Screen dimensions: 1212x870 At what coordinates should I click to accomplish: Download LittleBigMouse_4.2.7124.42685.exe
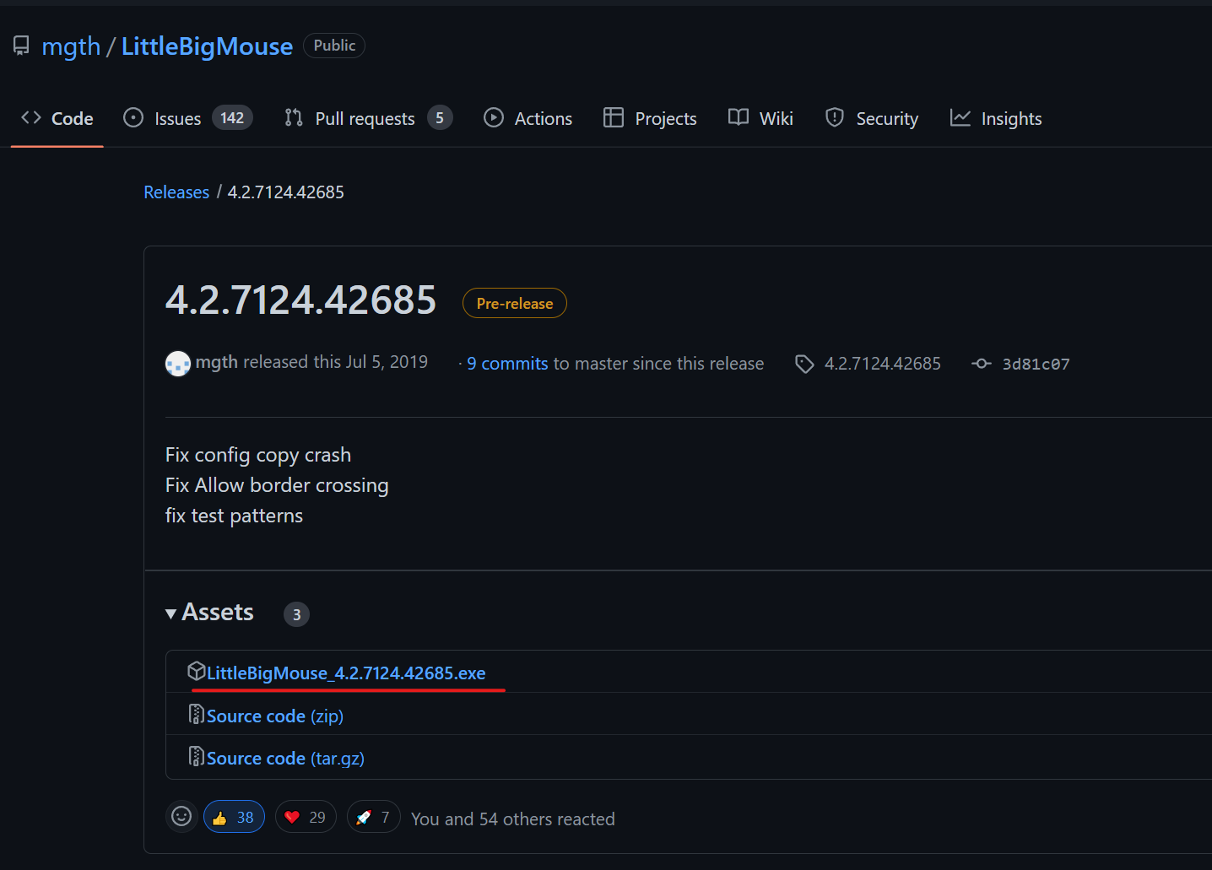pyautogui.click(x=346, y=673)
